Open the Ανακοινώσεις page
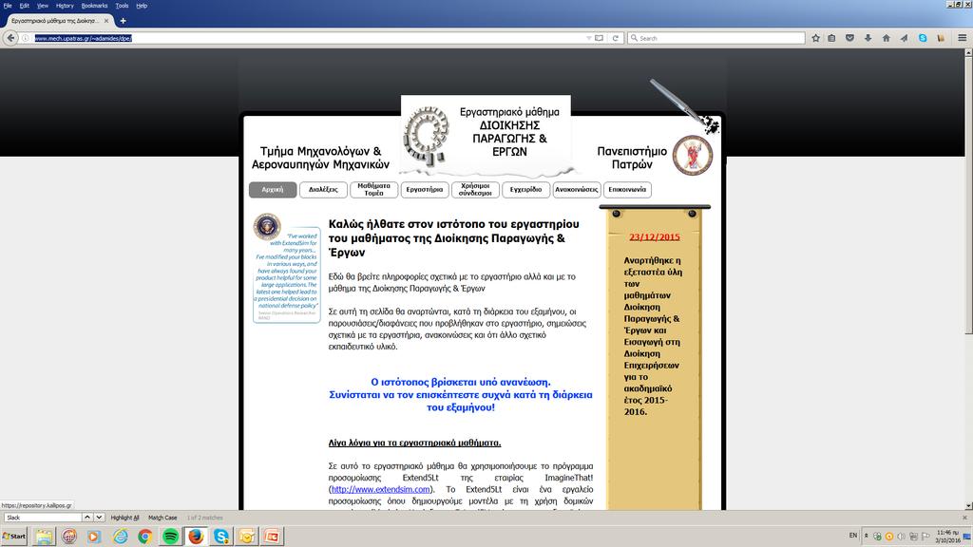The width and height of the screenshot is (973, 547). pos(577,190)
